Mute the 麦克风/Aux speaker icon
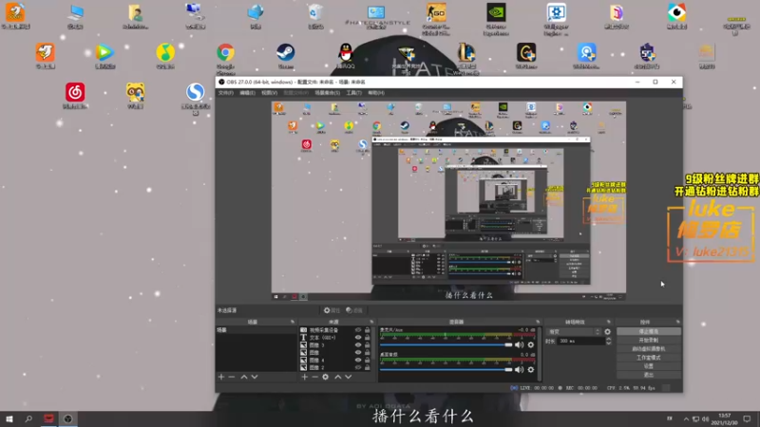Viewport: 760px width, 427px height. [519, 344]
